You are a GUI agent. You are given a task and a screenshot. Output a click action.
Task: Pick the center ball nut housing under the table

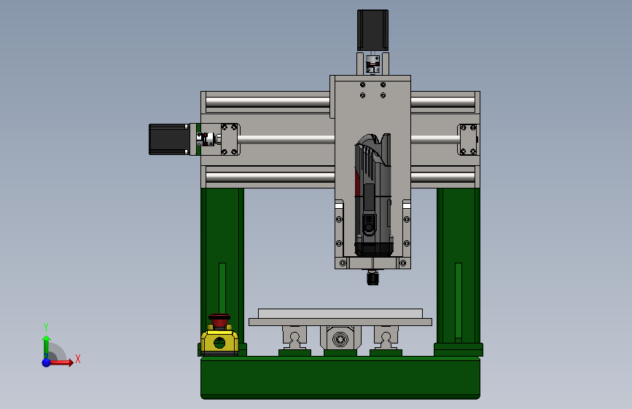340,338
